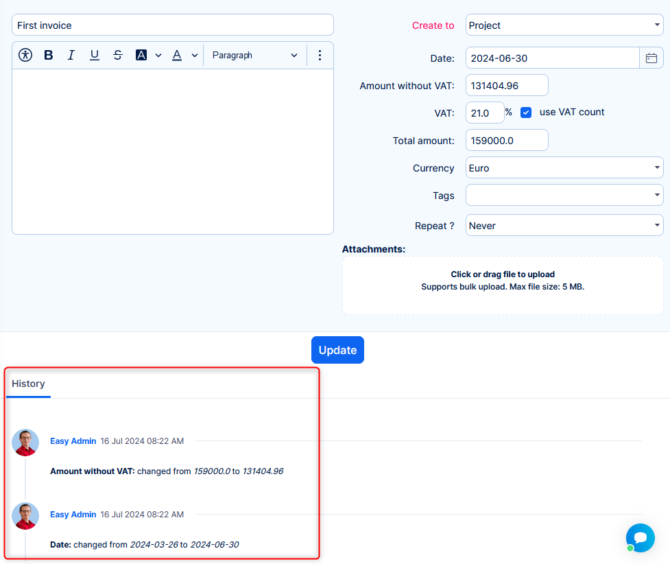Open Easy Admin link in first history entry
Screen dimensions: 670x564
coord(73,441)
